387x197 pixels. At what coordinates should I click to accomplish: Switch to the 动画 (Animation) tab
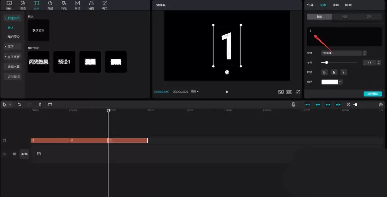pyautogui.click(x=335, y=5)
